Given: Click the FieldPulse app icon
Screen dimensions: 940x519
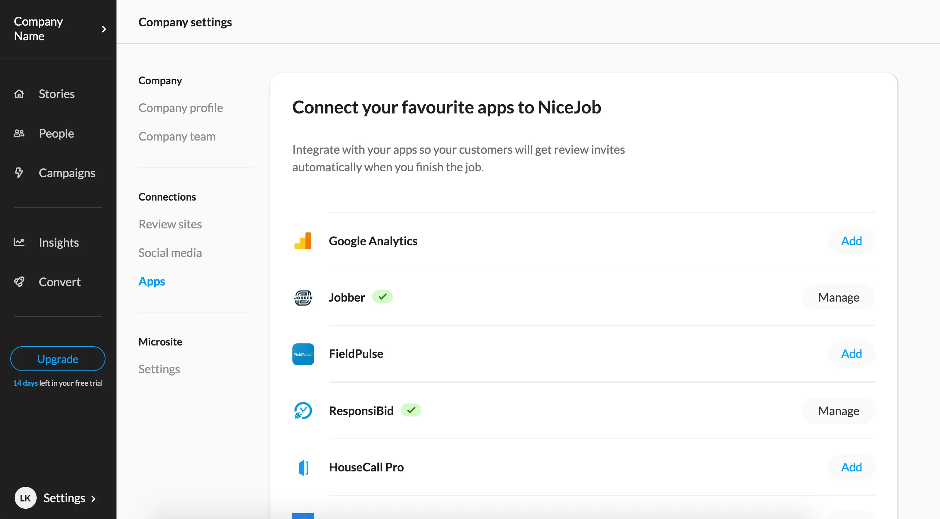Looking at the screenshot, I should [303, 354].
